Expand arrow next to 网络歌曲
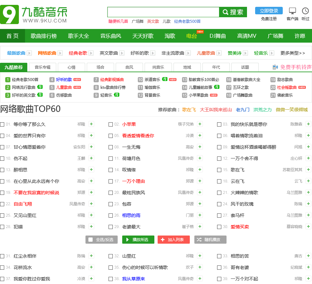 point(60,53)
